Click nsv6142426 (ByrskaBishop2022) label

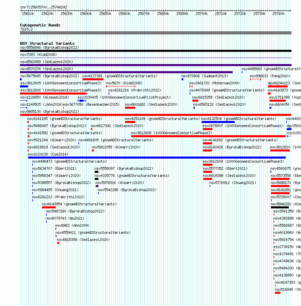pos(232,147)
